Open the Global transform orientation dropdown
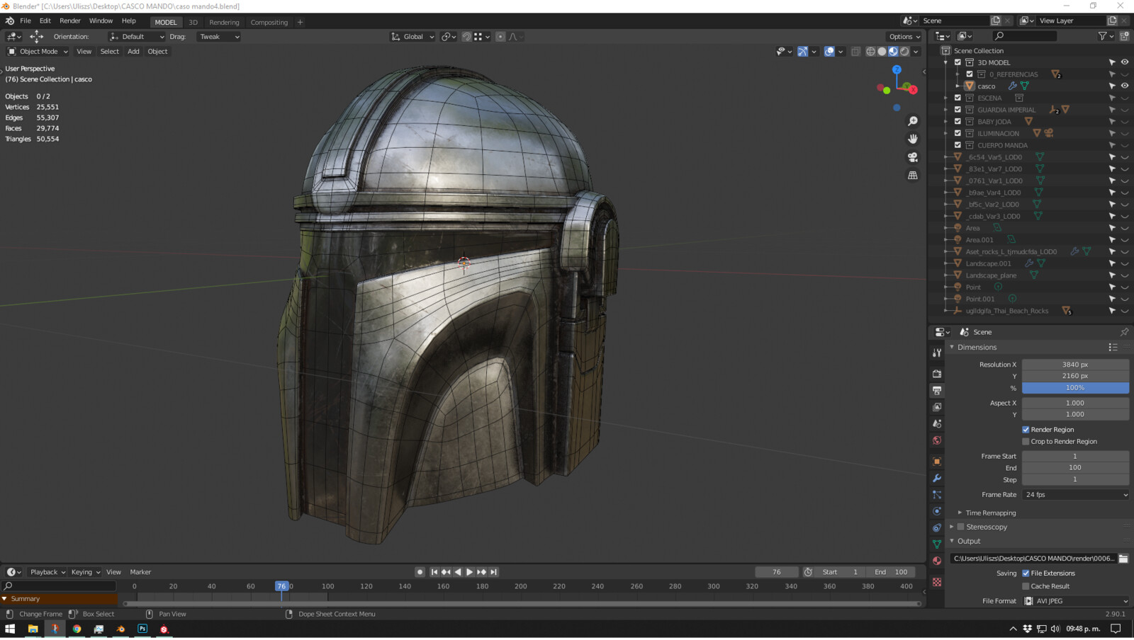This screenshot has width=1134, height=640. 413,37
